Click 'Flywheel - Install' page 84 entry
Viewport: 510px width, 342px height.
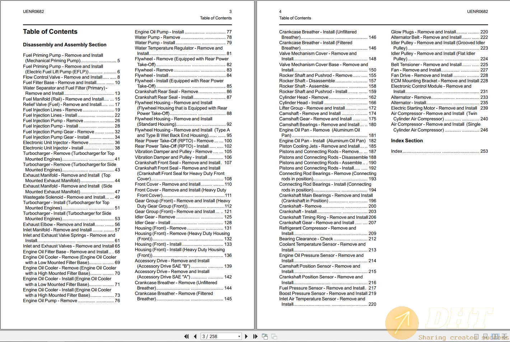183,75
